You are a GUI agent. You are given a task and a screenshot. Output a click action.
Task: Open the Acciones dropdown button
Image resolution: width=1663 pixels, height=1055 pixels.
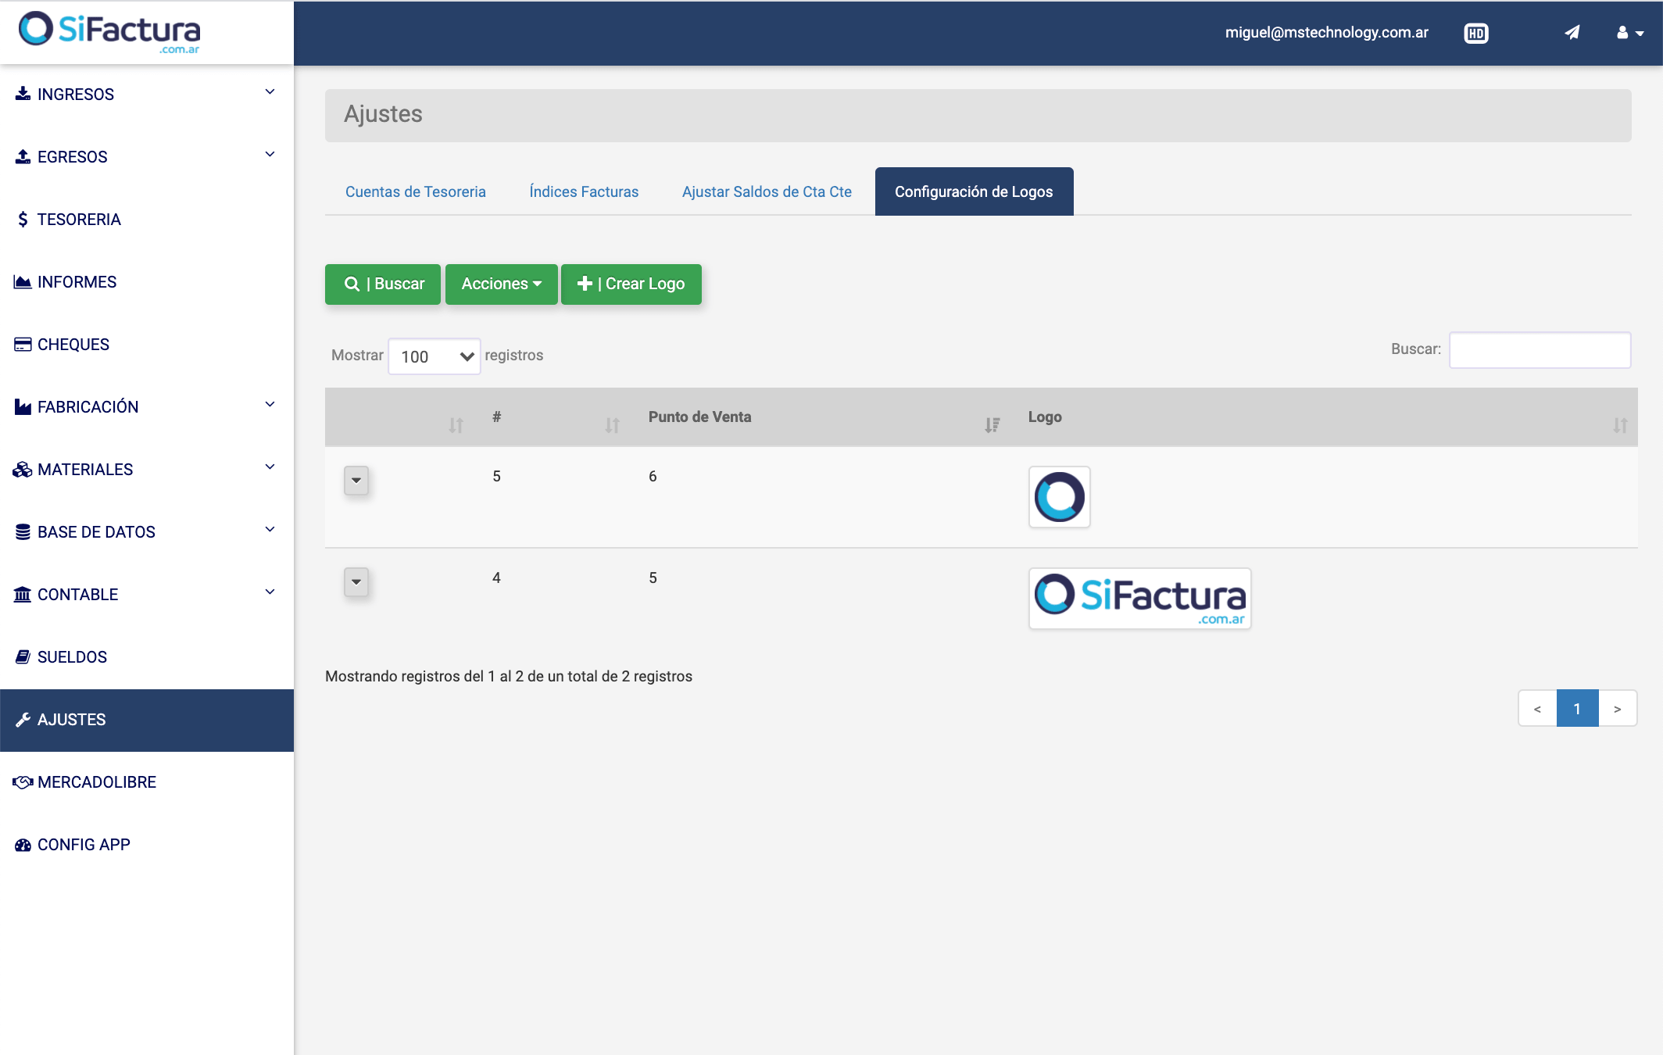501,284
